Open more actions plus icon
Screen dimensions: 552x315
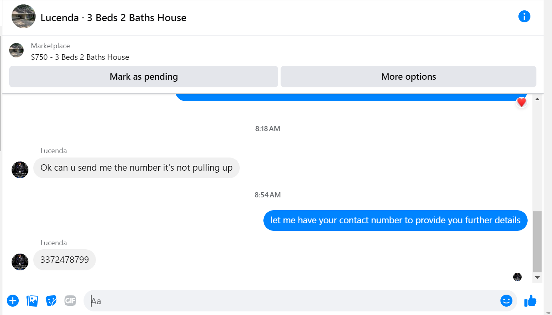click(13, 301)
